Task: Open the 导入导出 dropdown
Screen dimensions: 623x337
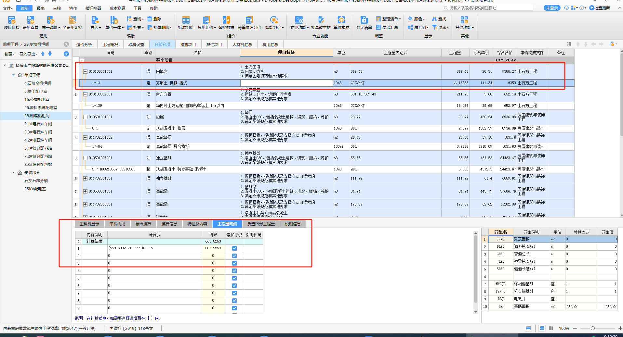Action: [28, 54]
